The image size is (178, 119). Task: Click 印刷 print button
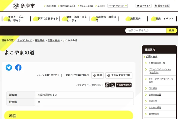click(97, 75)
